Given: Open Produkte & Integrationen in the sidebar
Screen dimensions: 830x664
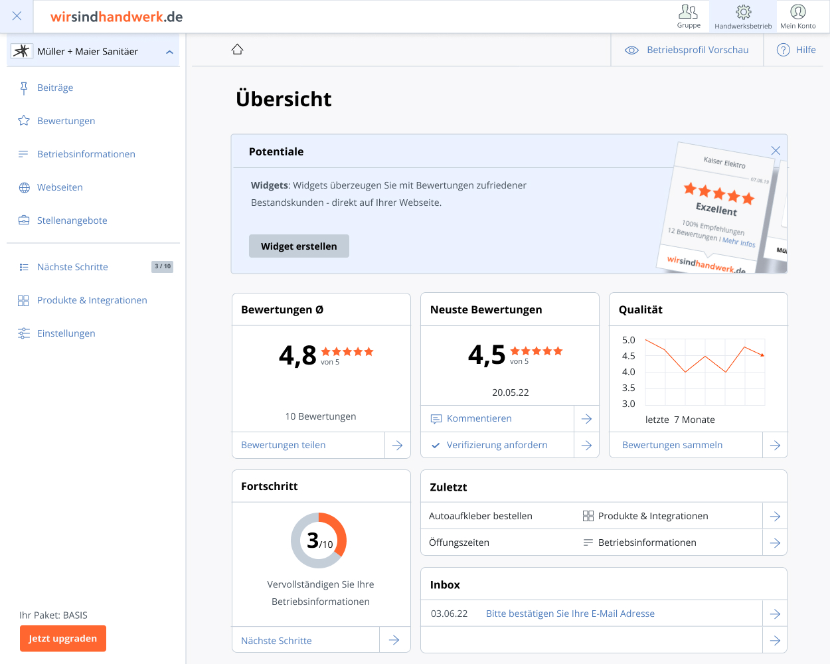Looking at the screenshot, I should click(x=92, y=300).
